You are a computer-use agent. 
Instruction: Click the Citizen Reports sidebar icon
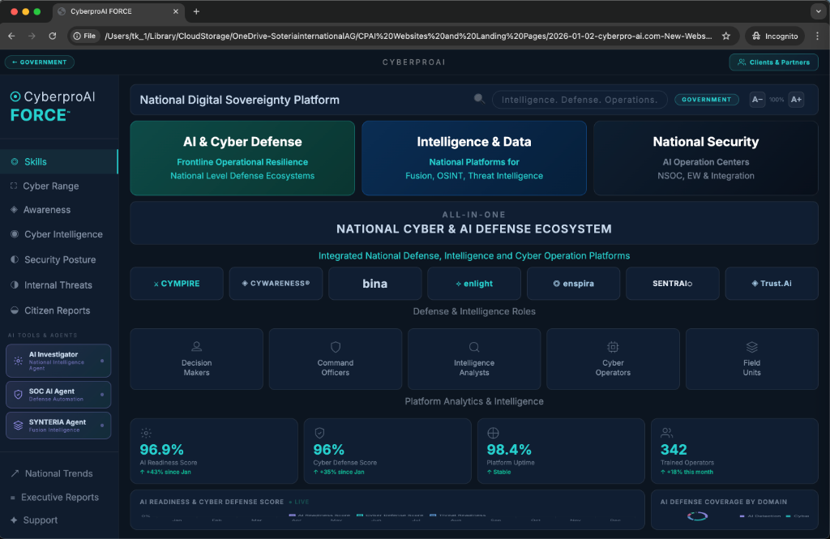click(15, 310)
